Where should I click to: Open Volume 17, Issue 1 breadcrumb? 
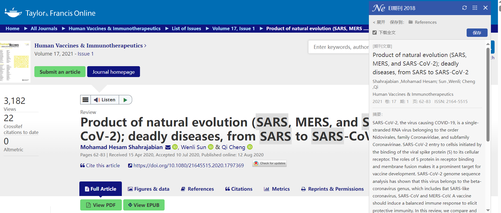234,28
